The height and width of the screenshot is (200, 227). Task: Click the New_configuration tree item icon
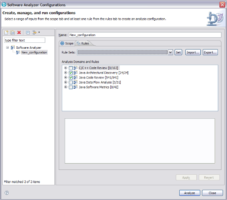(18, 52)
